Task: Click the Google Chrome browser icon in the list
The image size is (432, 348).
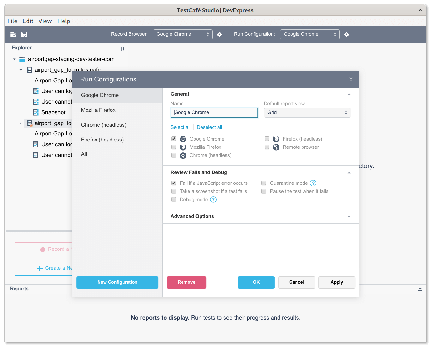Action: pos(183,139)
